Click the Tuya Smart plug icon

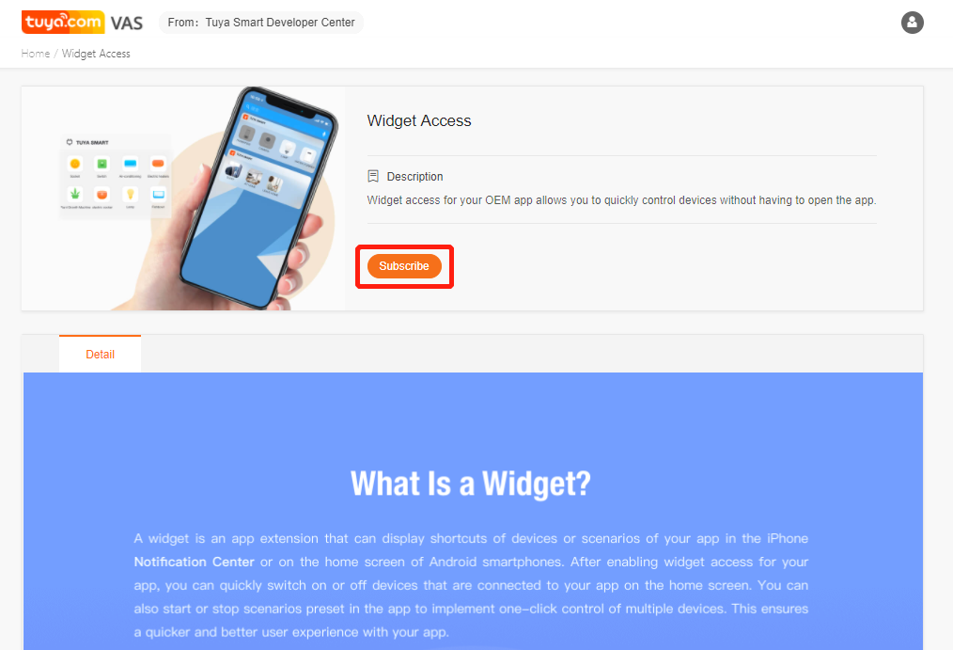click(70, 142)
